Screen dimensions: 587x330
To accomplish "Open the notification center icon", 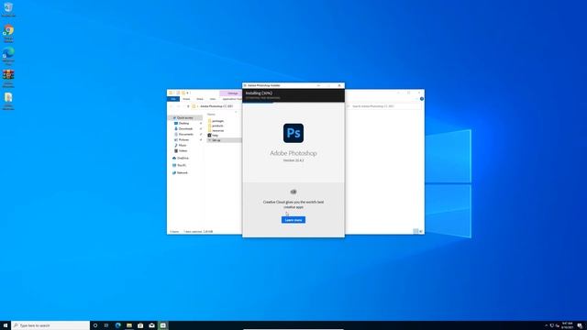I will point(580,325).
